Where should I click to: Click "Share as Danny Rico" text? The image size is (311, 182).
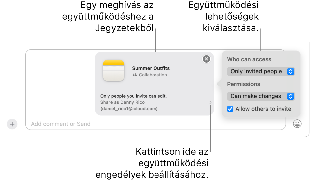coord(122,102)
